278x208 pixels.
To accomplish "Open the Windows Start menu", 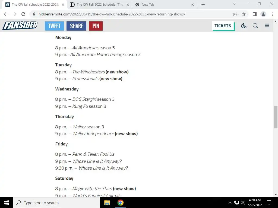I will tap(7, 203).
